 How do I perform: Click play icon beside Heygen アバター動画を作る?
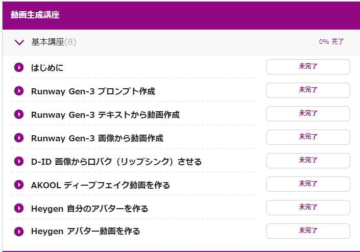click(19, 232)
